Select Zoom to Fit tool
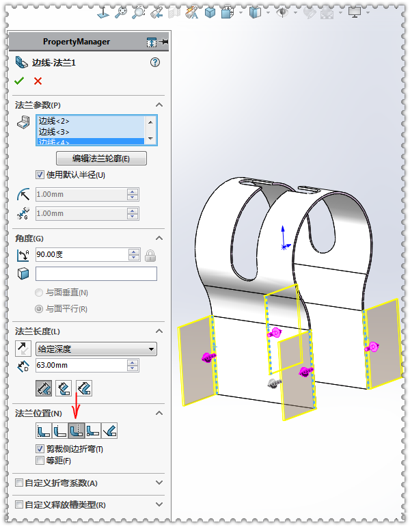 (121, 13)
